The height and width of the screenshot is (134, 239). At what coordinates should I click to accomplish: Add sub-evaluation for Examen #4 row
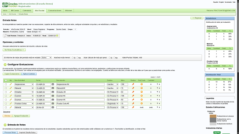(x=142, y=96)
